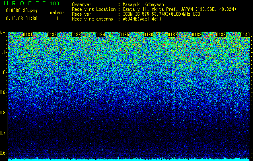Click the 0.6 frequency axis label
This screenshot has width=253, height=161.
[x=4, y=153]
